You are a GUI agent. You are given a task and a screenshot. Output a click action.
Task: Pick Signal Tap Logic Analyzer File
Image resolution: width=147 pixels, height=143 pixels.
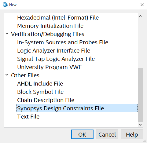[56, 59]
